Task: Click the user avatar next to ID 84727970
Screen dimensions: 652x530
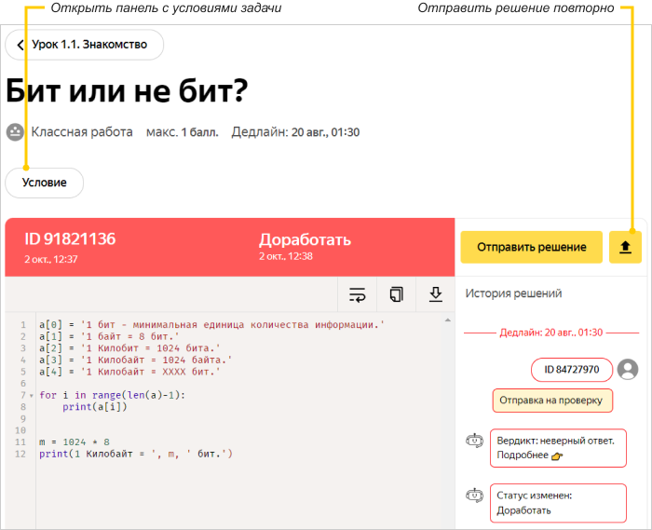Action: coord(629,370)
